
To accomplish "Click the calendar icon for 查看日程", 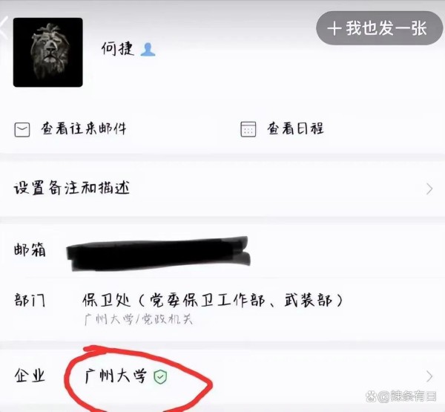I will 248,129.
